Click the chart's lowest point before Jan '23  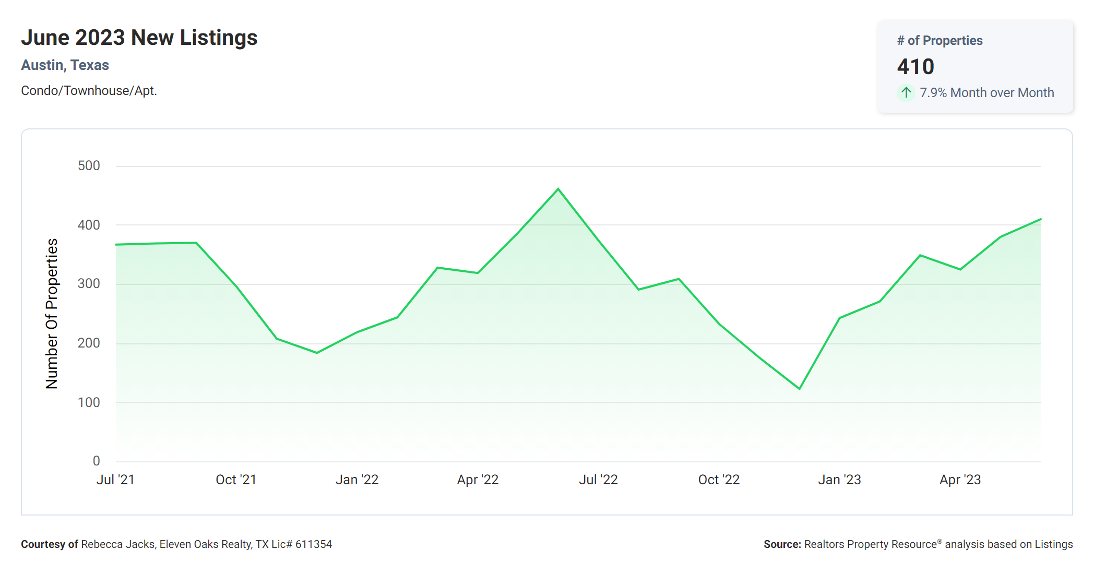tap(799, 389)
